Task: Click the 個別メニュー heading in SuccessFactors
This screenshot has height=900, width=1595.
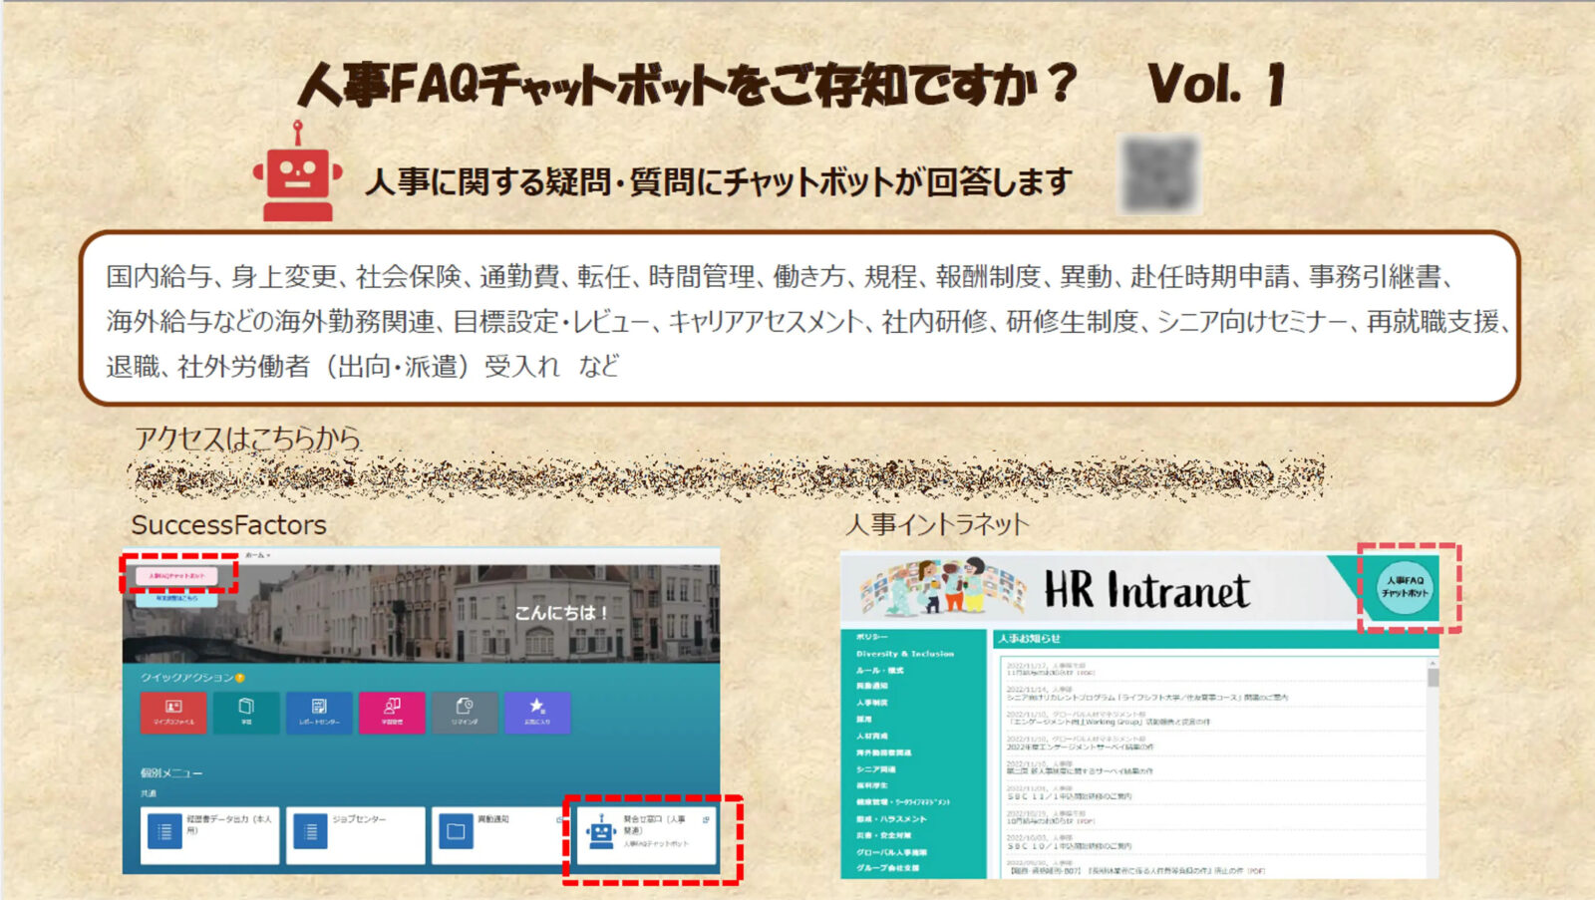Action: click(x=170, y=773)
